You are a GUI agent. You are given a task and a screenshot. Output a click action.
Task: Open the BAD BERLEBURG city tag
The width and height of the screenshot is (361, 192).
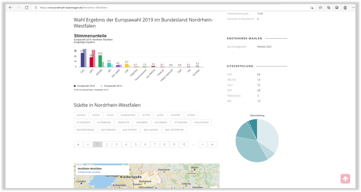[86, 130]
